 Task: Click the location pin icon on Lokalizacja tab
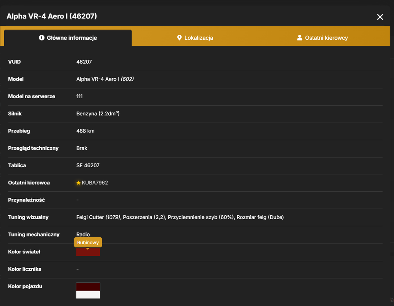[x=179, y=38]
